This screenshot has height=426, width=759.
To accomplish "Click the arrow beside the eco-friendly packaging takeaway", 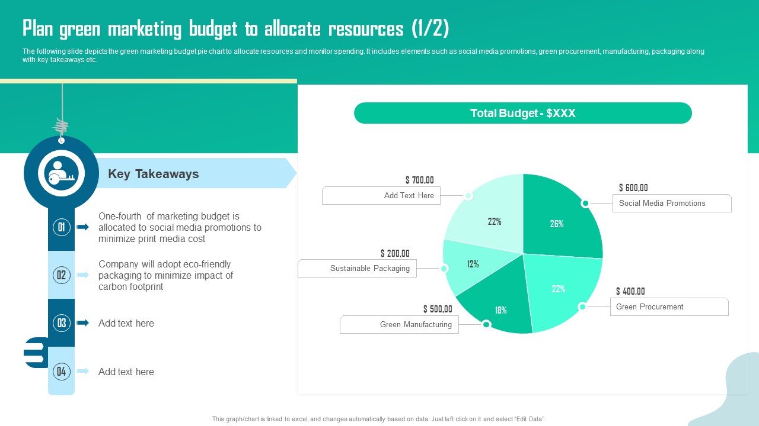I will pos(83,275).
